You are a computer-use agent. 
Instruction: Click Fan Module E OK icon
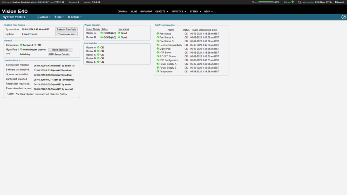click(98, 62)
